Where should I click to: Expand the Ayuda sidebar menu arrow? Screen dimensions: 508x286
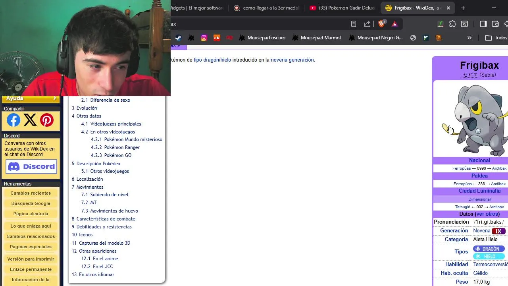click(55, 98)
